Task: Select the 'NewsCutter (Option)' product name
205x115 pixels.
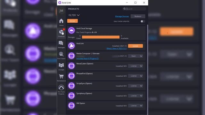Action: pos(85,64)
